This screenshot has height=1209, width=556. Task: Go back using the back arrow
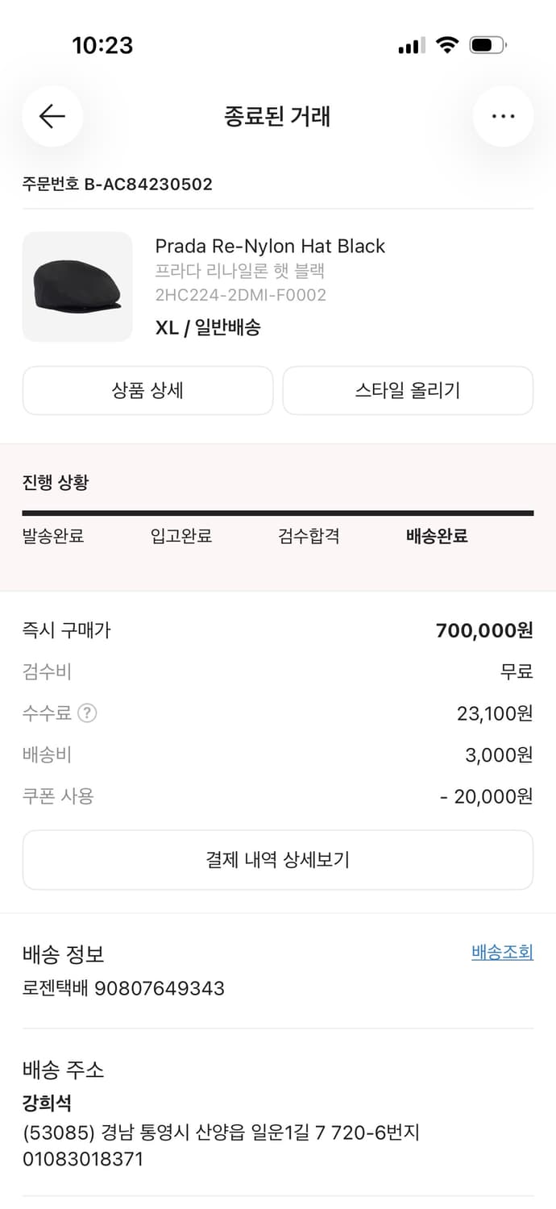(x=52, y=116)
